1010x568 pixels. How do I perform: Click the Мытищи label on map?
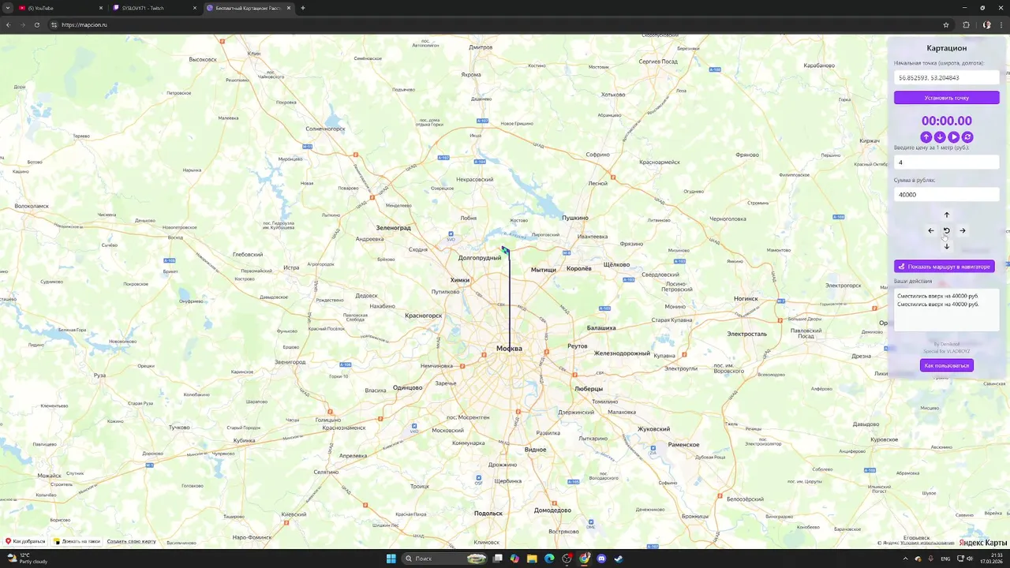pos(543,270)
